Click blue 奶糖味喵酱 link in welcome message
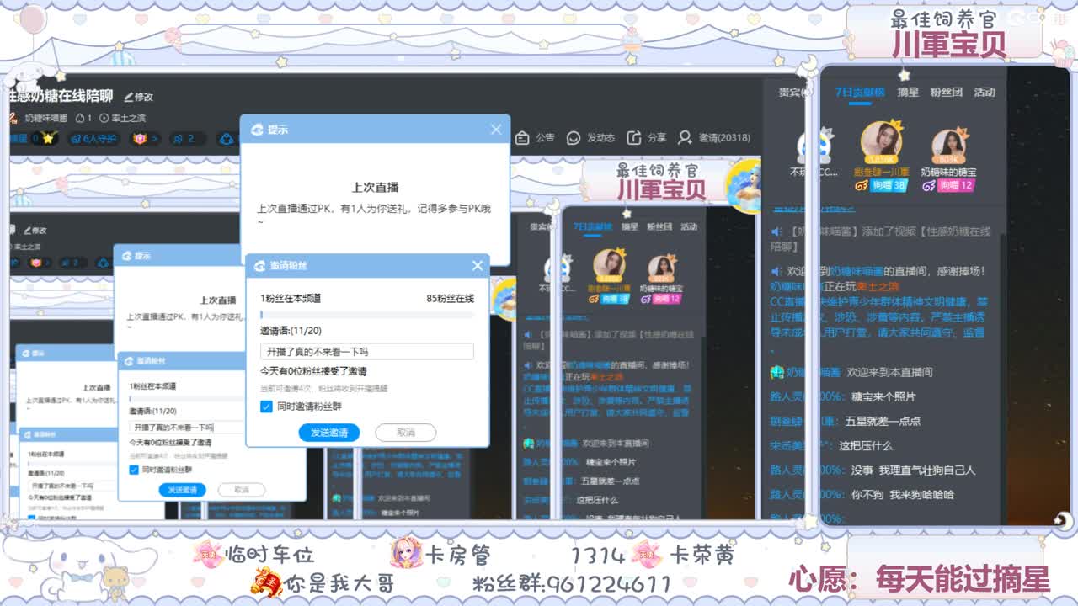The width and height of the screenshot is (1078, 606). tap(858, 271)
